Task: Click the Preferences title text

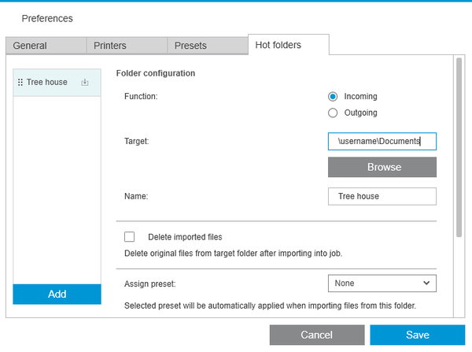Action: 47,18
